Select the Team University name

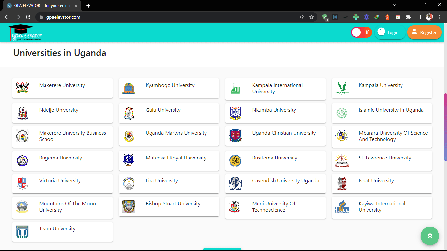coord(57,229)
